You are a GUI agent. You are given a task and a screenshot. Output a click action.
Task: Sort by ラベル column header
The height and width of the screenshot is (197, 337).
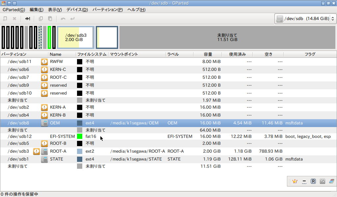(179, 54)
